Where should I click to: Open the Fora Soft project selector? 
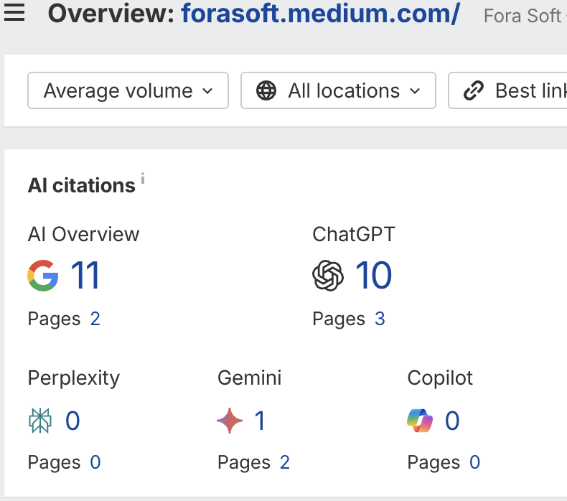[x=524, y=15]
